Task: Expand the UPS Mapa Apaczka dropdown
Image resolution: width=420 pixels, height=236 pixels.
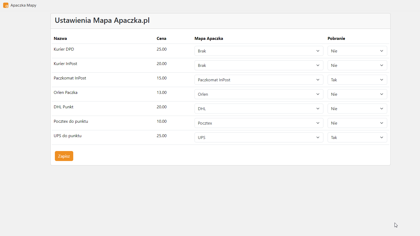Action: [259, 137]
